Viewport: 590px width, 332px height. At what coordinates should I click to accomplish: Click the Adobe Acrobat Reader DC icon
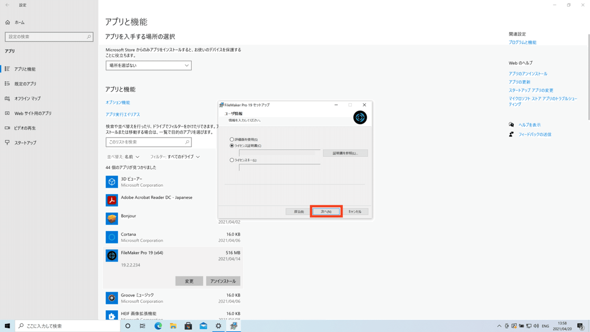(x=112, y=200)
